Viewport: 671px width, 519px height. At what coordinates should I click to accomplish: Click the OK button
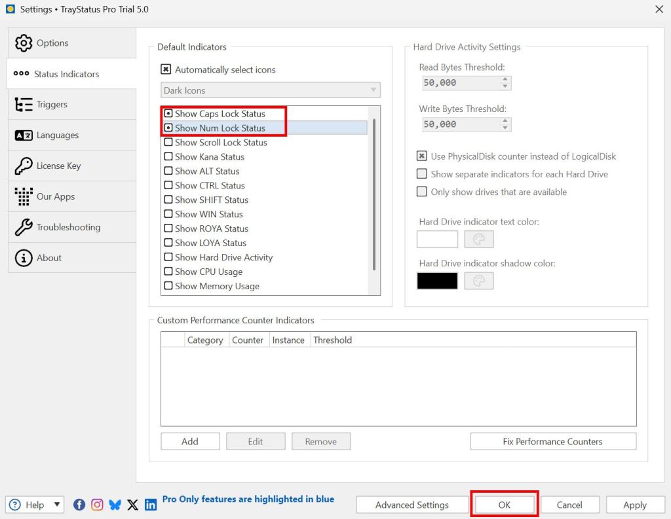[x=504, y=505]
